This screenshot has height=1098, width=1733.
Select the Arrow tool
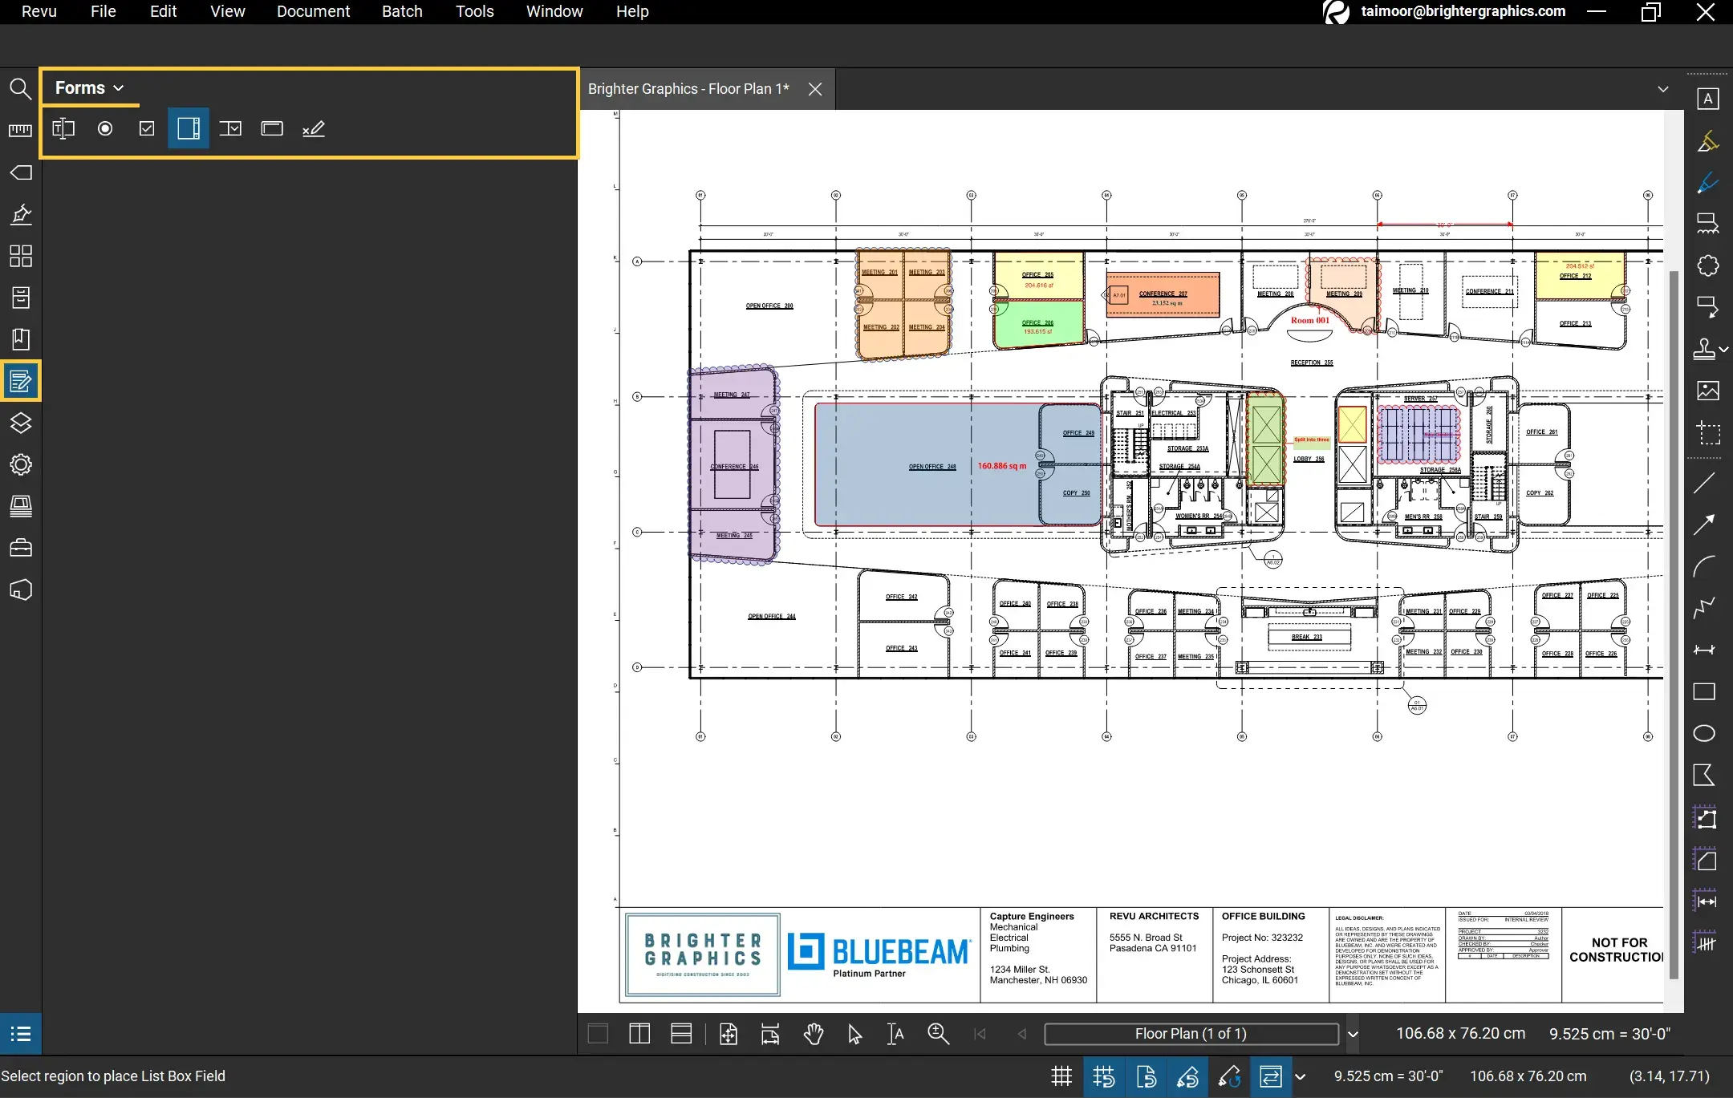coord(1704,525)
